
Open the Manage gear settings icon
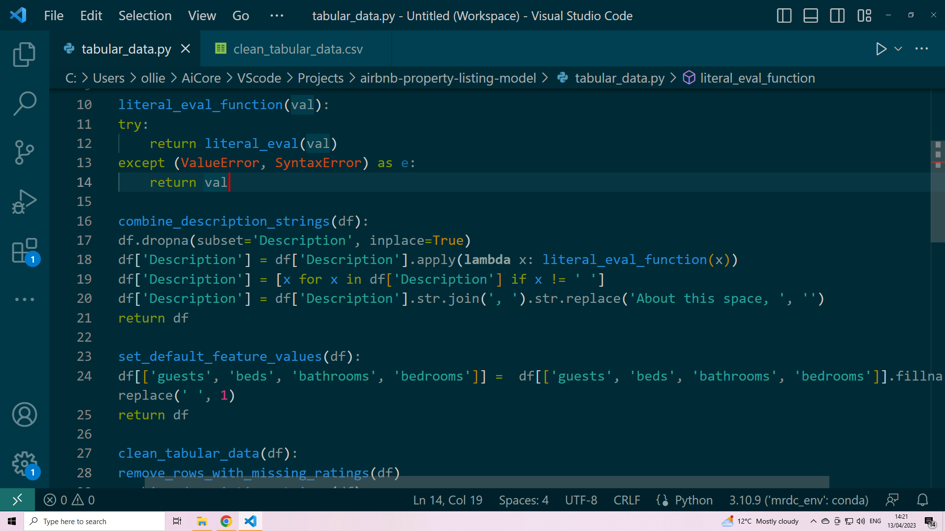(x=24, y=464)
